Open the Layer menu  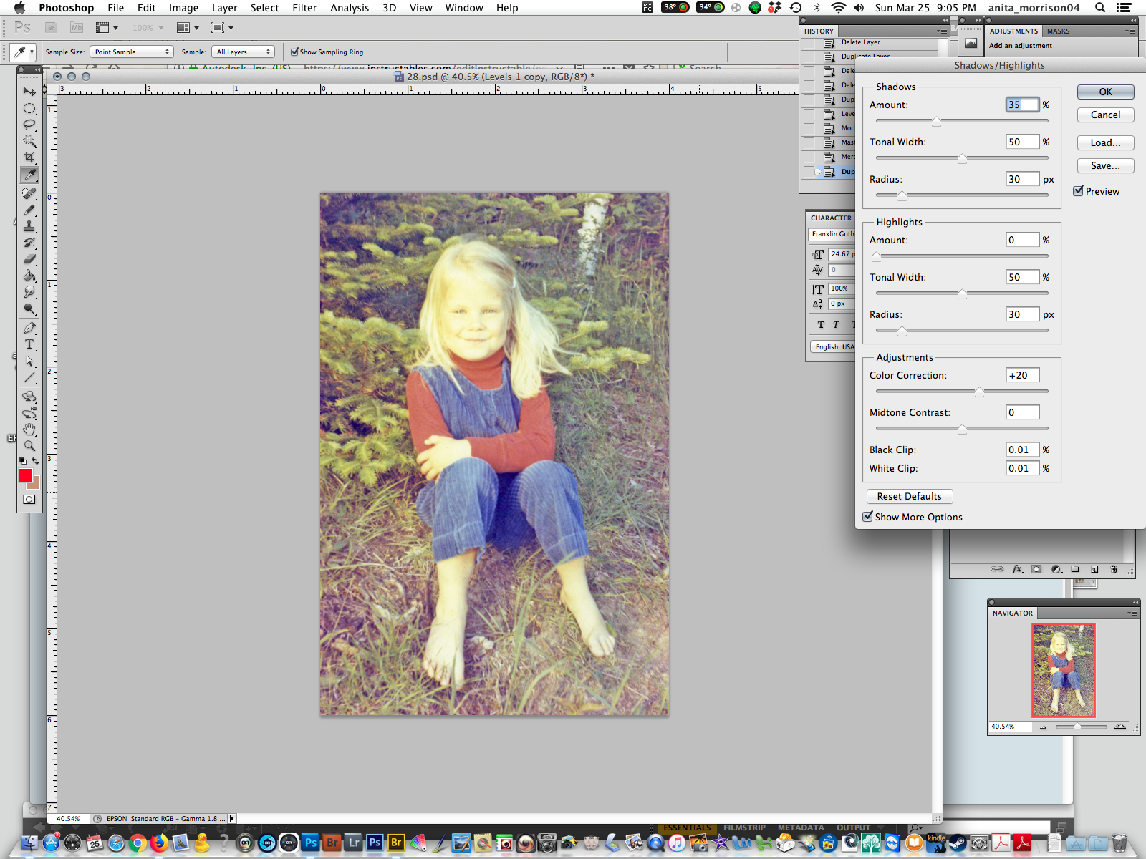tap(224, 8)
